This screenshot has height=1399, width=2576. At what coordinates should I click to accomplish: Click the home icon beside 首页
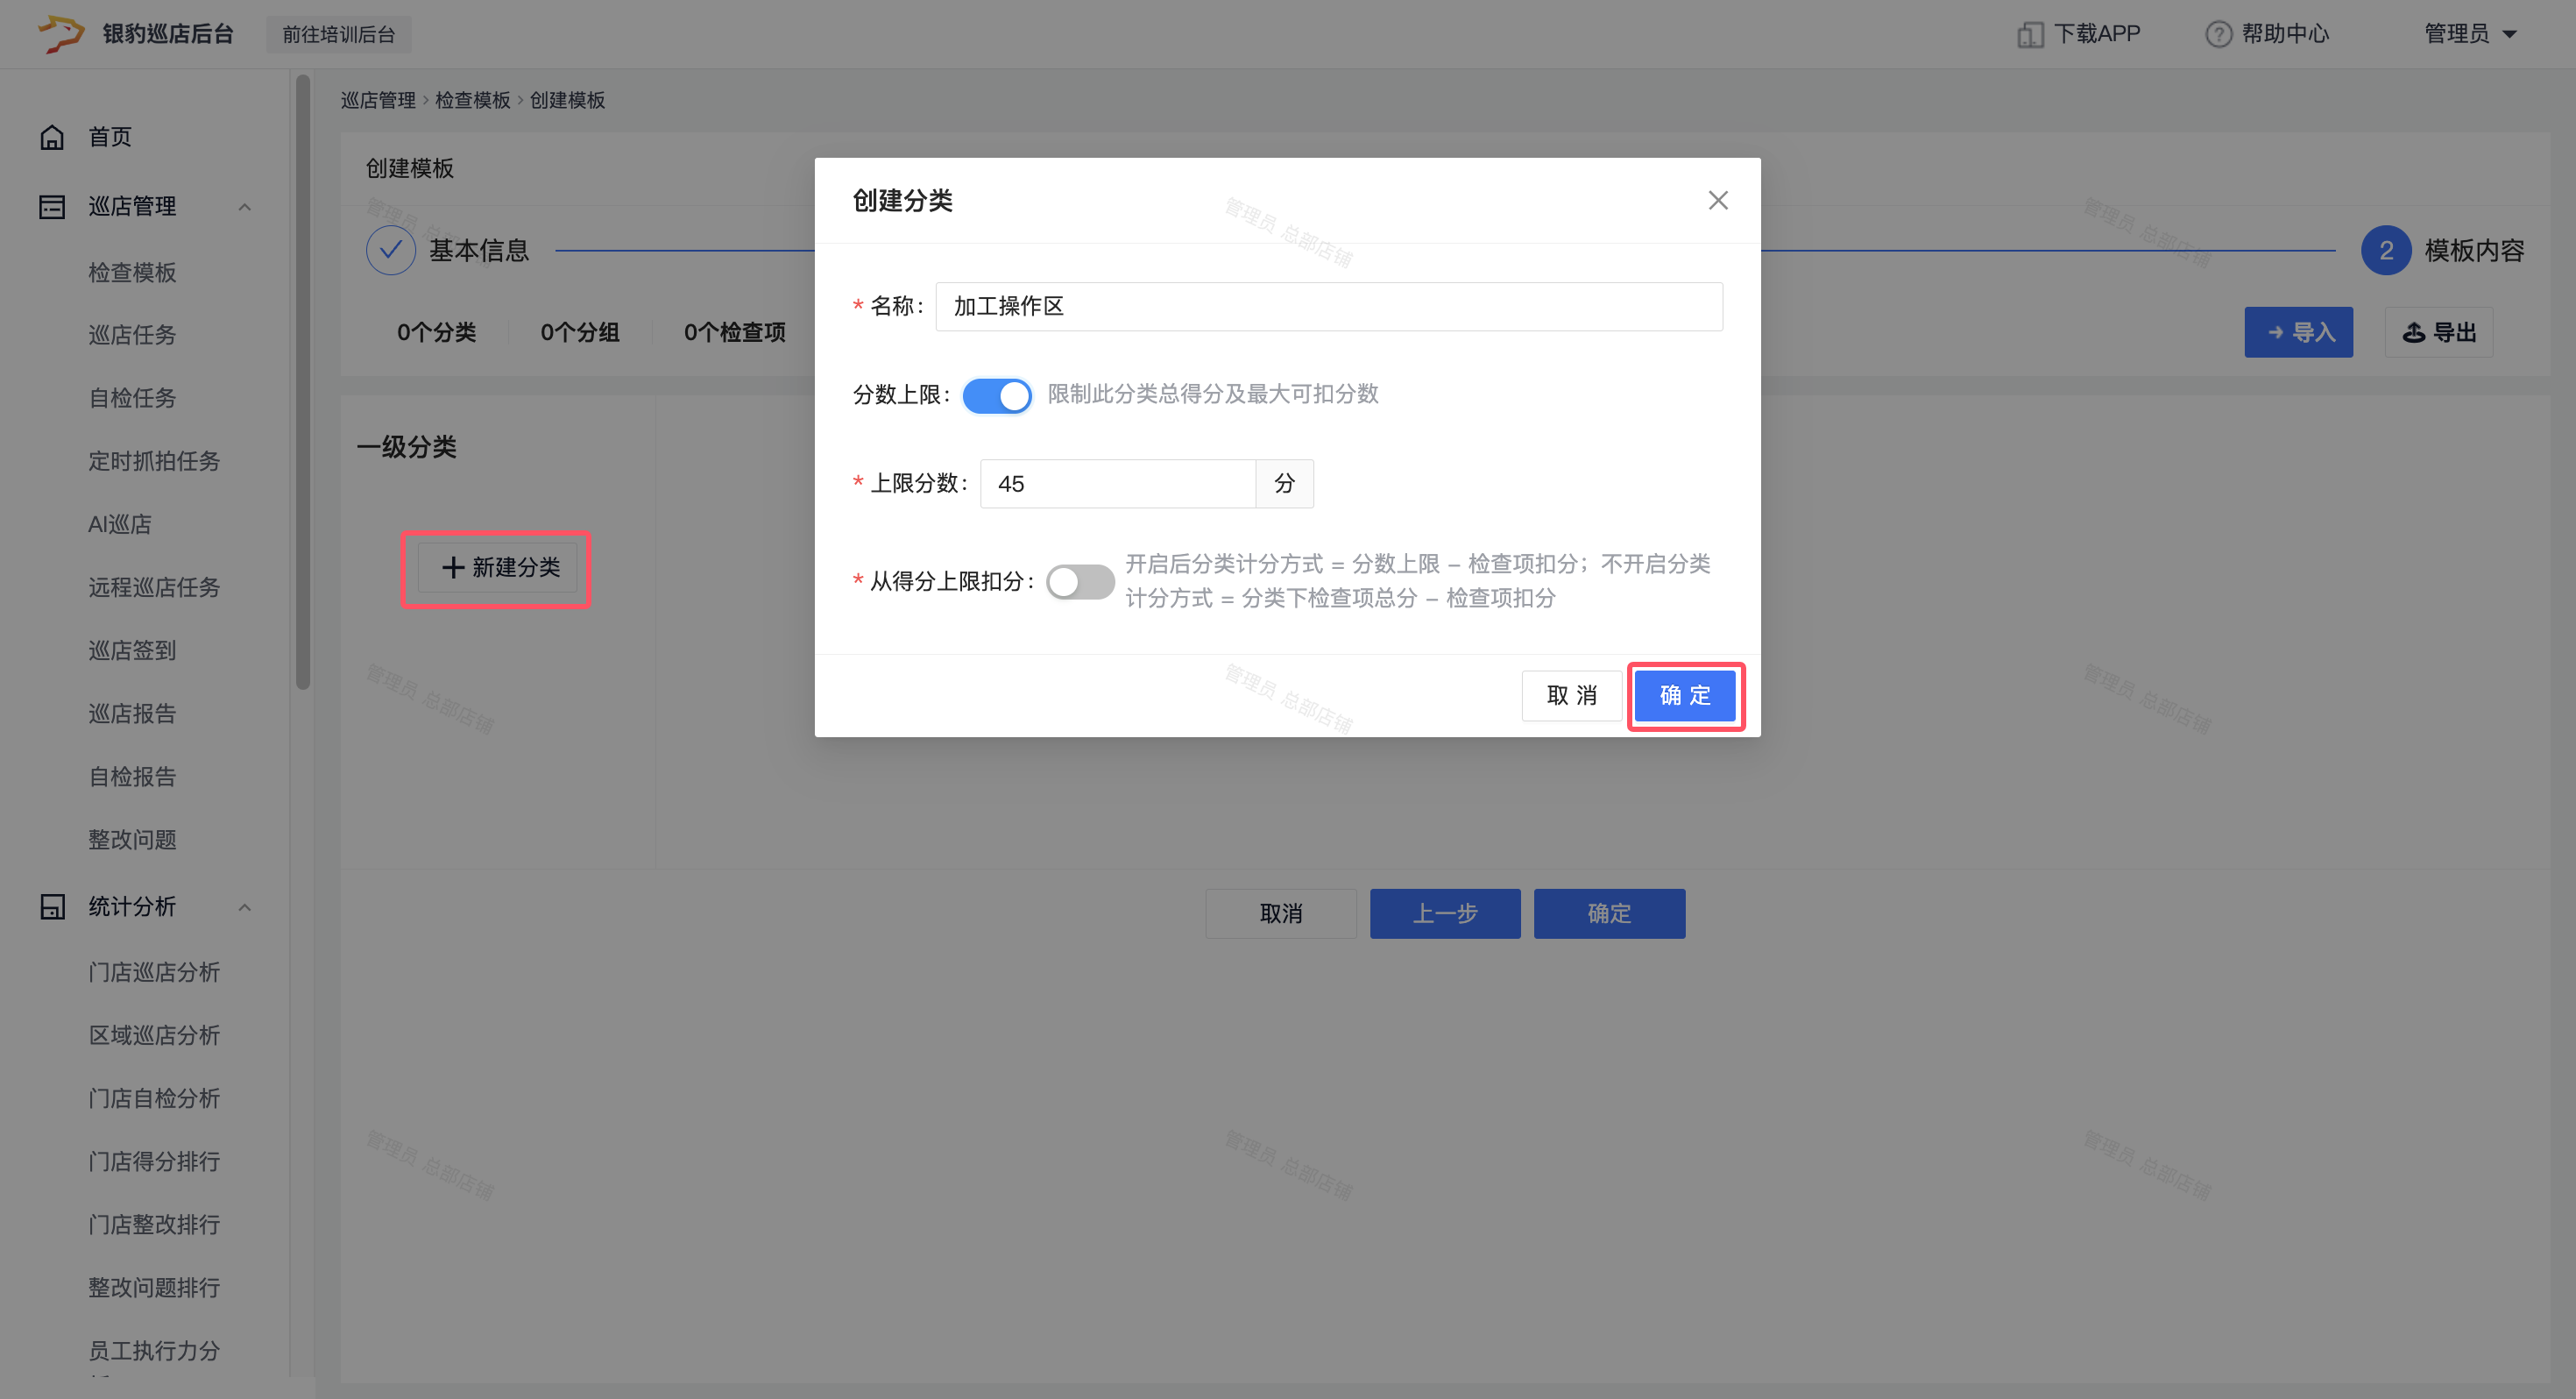(x=52, y=137)
